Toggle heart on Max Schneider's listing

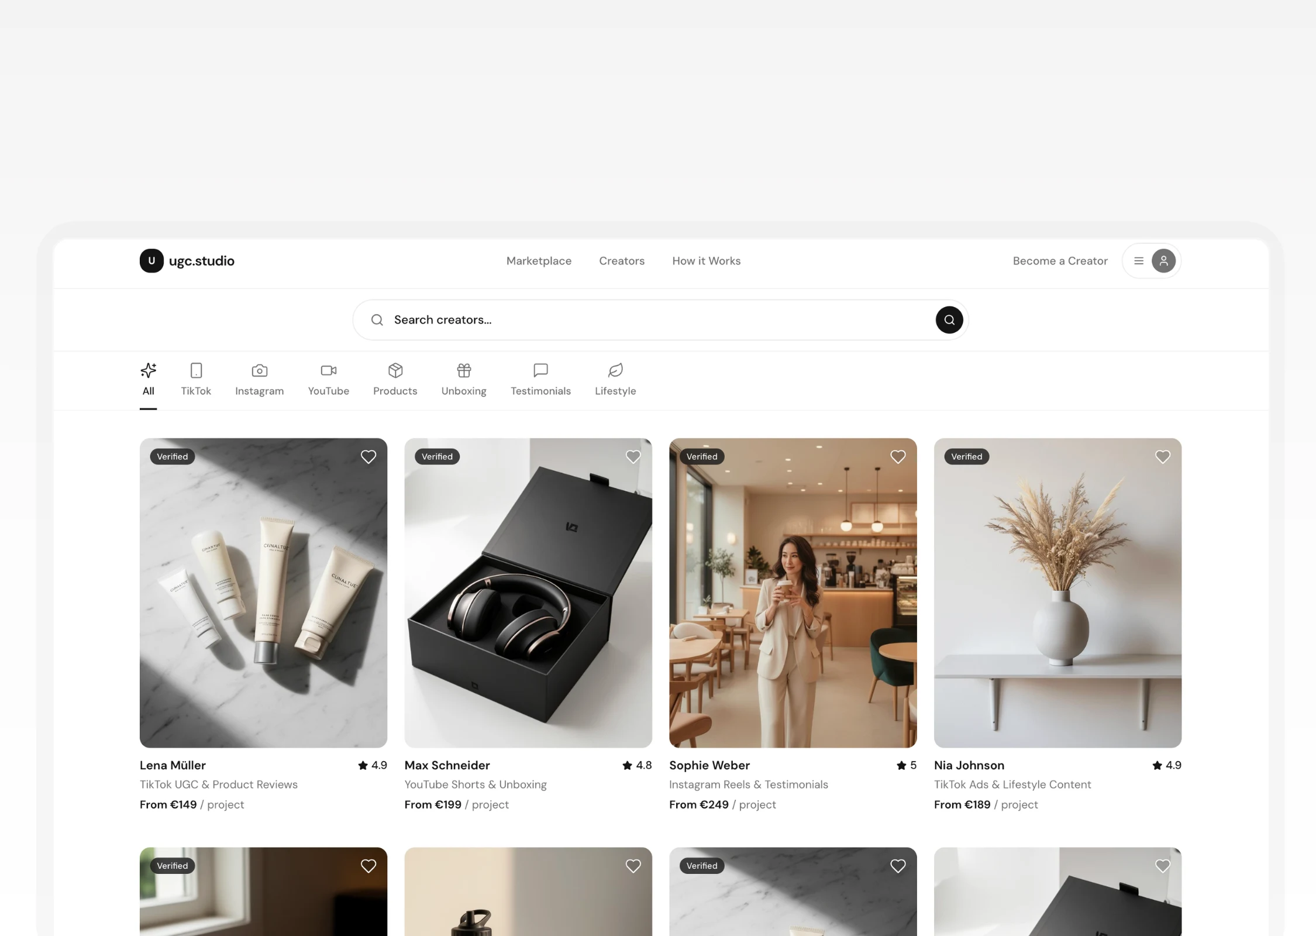(633, 457)
